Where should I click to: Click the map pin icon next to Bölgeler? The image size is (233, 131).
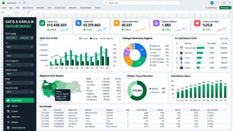pyautogui.click(x=8, y=122)
